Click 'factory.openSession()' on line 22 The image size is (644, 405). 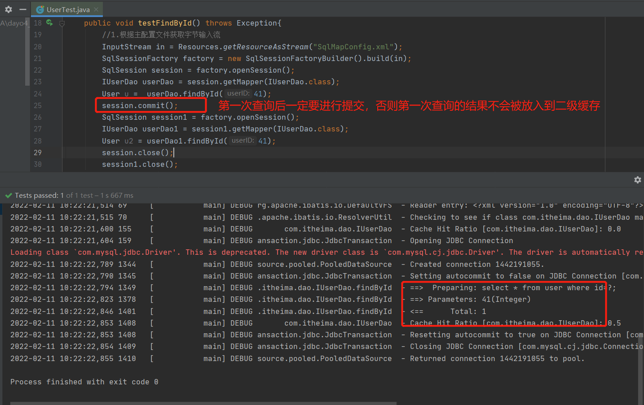point(243,70)
